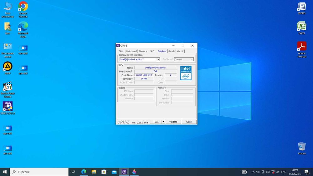Screen dimensions: 313x176
Task: Open the Mainboard tab
Action: 131,51
